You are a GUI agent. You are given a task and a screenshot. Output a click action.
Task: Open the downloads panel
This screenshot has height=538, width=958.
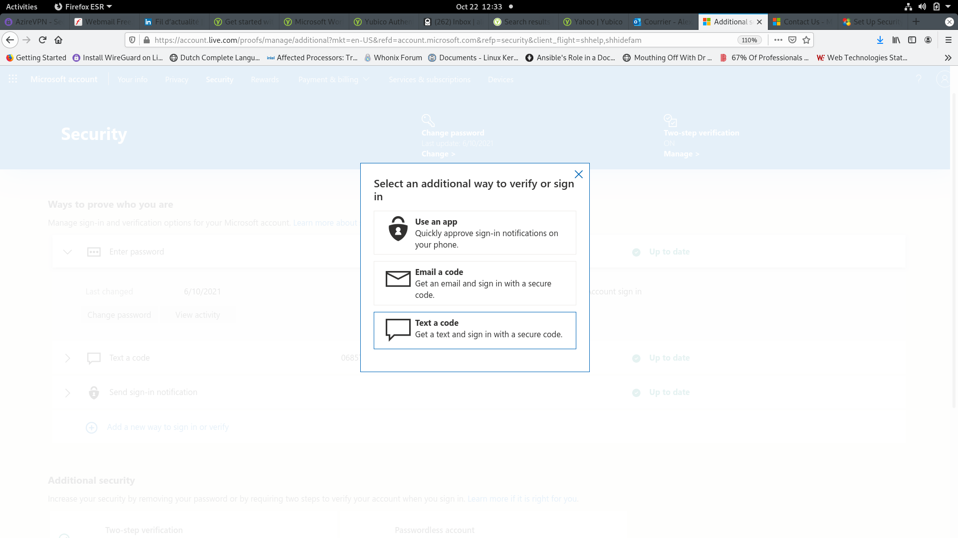[x=880, y=40]
